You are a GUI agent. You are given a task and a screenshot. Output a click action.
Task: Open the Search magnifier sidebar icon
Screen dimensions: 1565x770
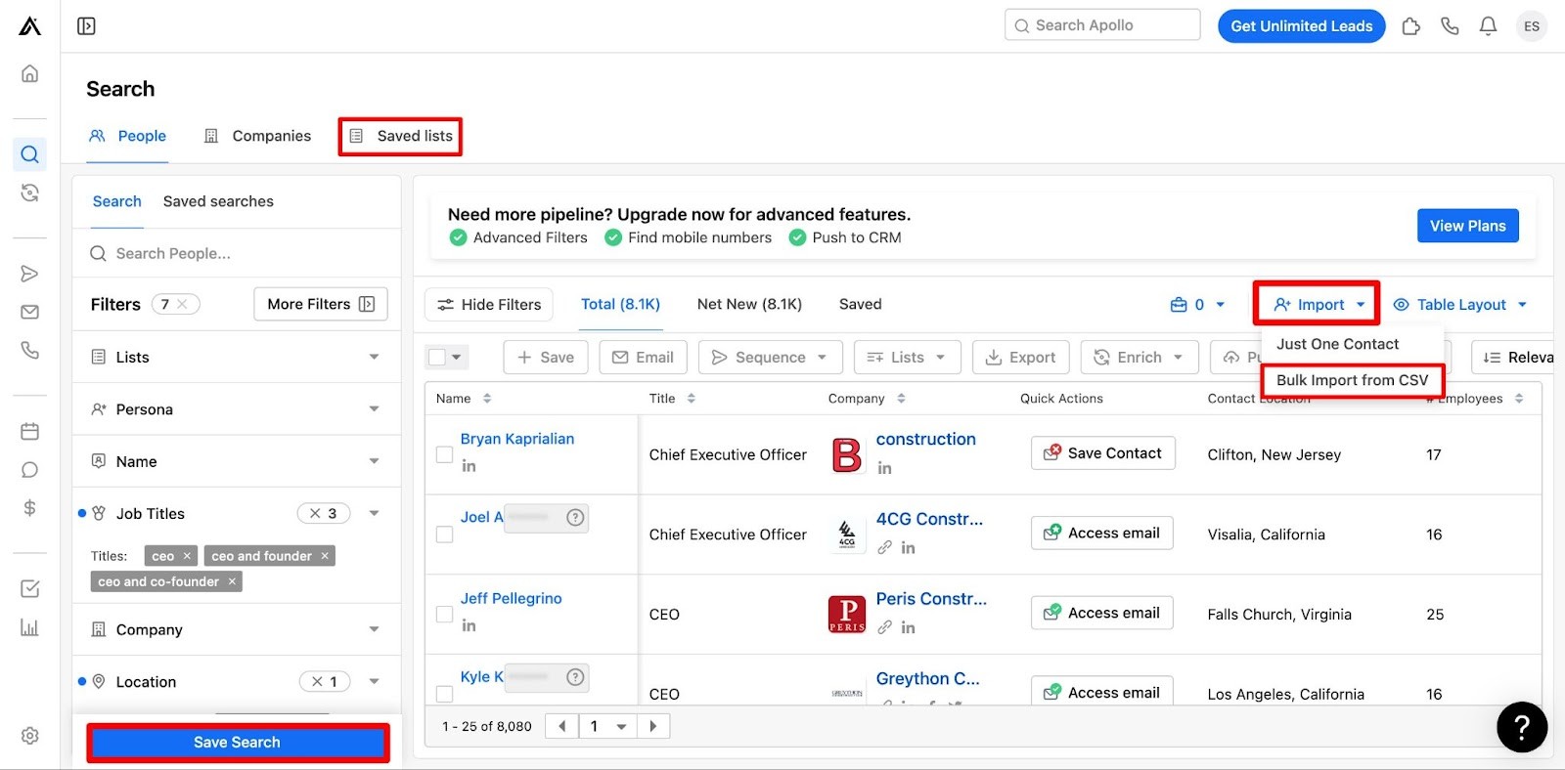(30, 154)
